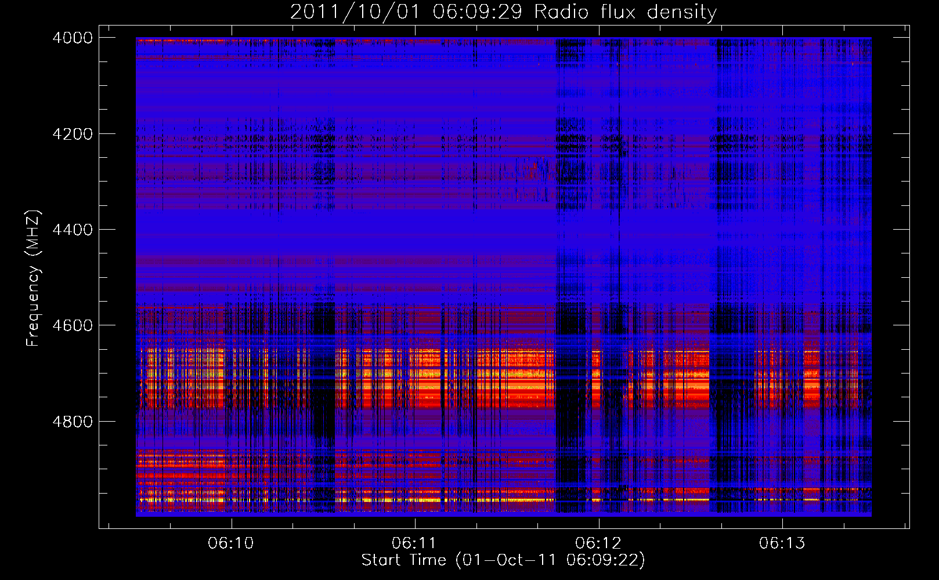Click the 4800 frequency axis label

click(73, 422)
